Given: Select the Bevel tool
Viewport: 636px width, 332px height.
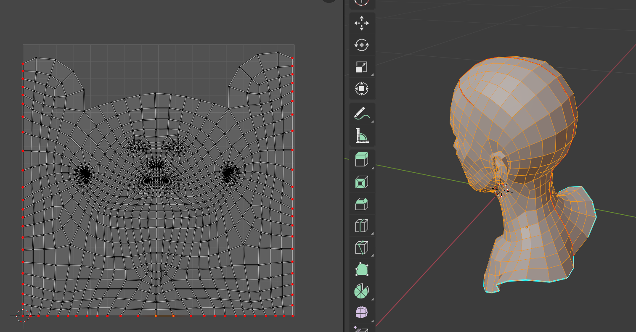Looking at the screenshot, I should (362, 204).
